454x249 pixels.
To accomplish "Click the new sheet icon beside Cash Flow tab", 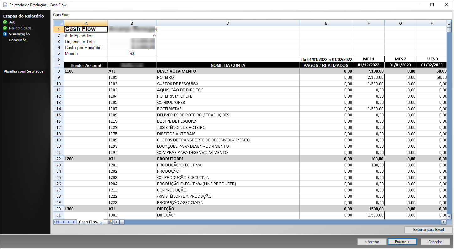I will point(110,222).
